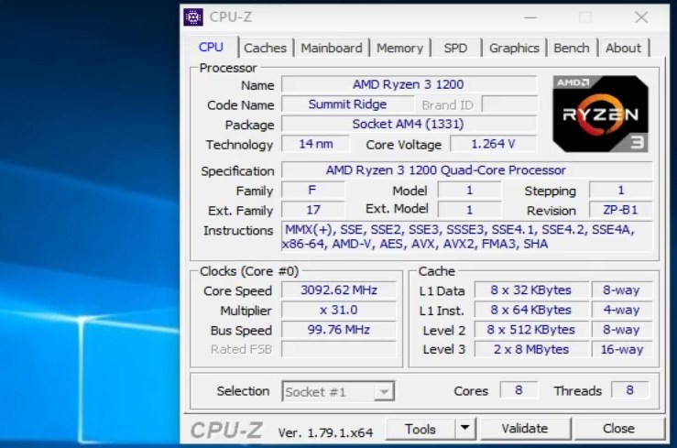Click the Validate button
Viewport: 677px width, 448px height.
tap(525, 429)
